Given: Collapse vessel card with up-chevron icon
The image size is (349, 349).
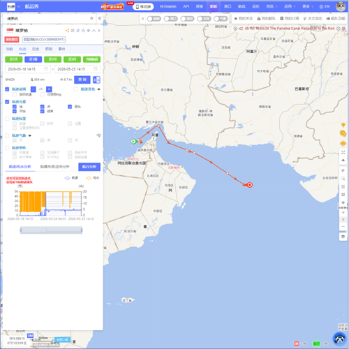Looking at the screenshot, I should pos(94,31).
